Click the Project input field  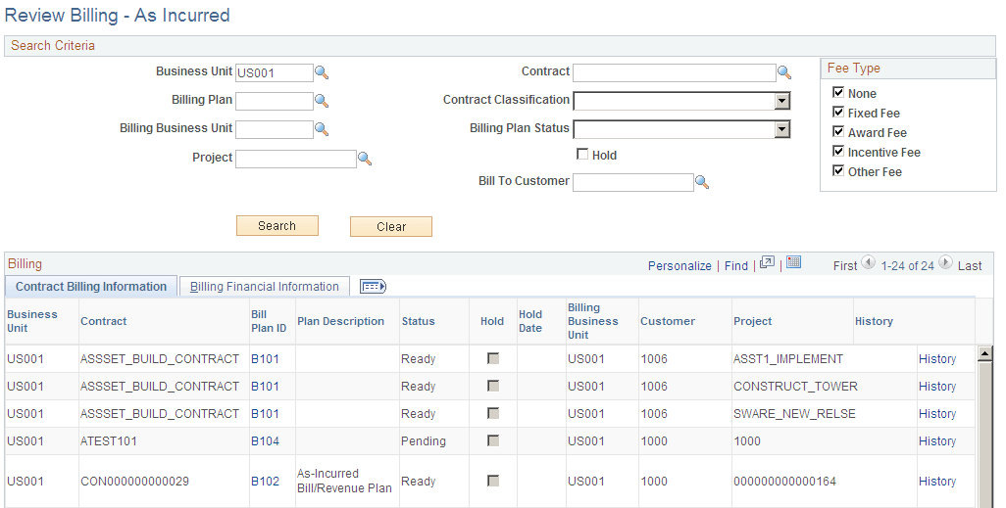[296, 159]
